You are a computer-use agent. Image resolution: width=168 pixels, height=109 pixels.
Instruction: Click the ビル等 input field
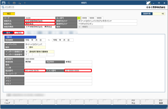(58, 68)
